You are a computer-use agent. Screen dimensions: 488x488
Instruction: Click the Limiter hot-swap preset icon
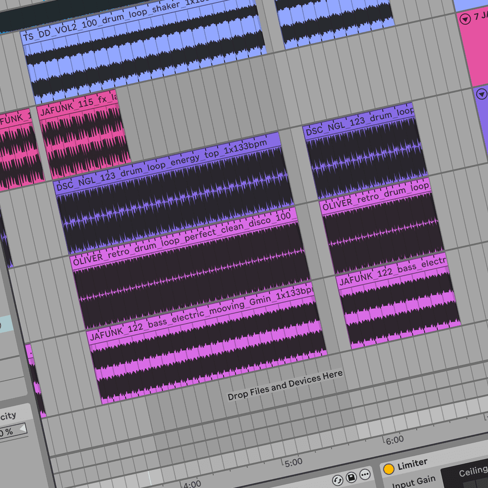coord(337,480)
